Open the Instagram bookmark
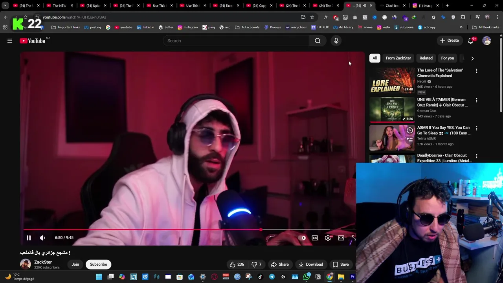Screen dimensions: 503x283 coord(188,27)
